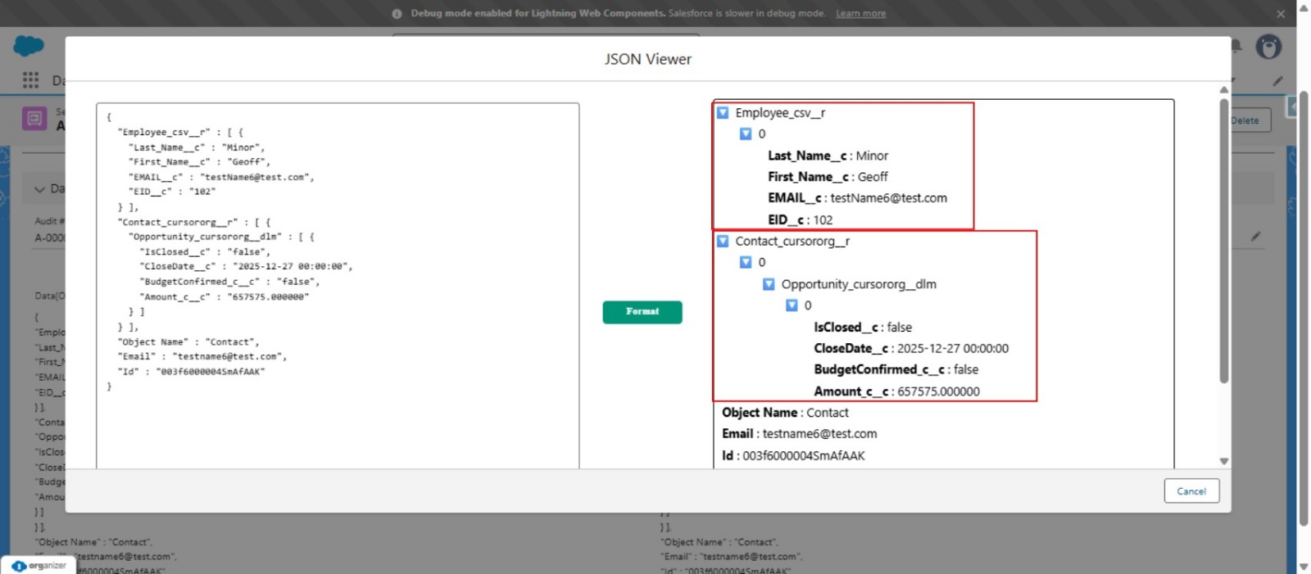
Task: Click the info icon in debug banner
Action: tap(397, 14)
